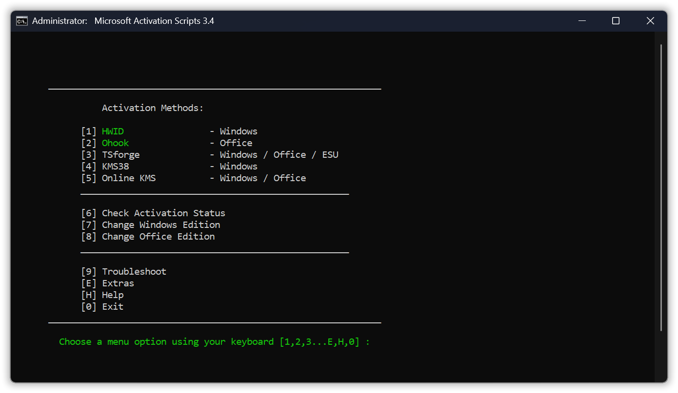The height and width of the screenshot is (393, 678).
Task: Select the green HWID menu entry
Action: pyautogui.click(x=113, y=131)
